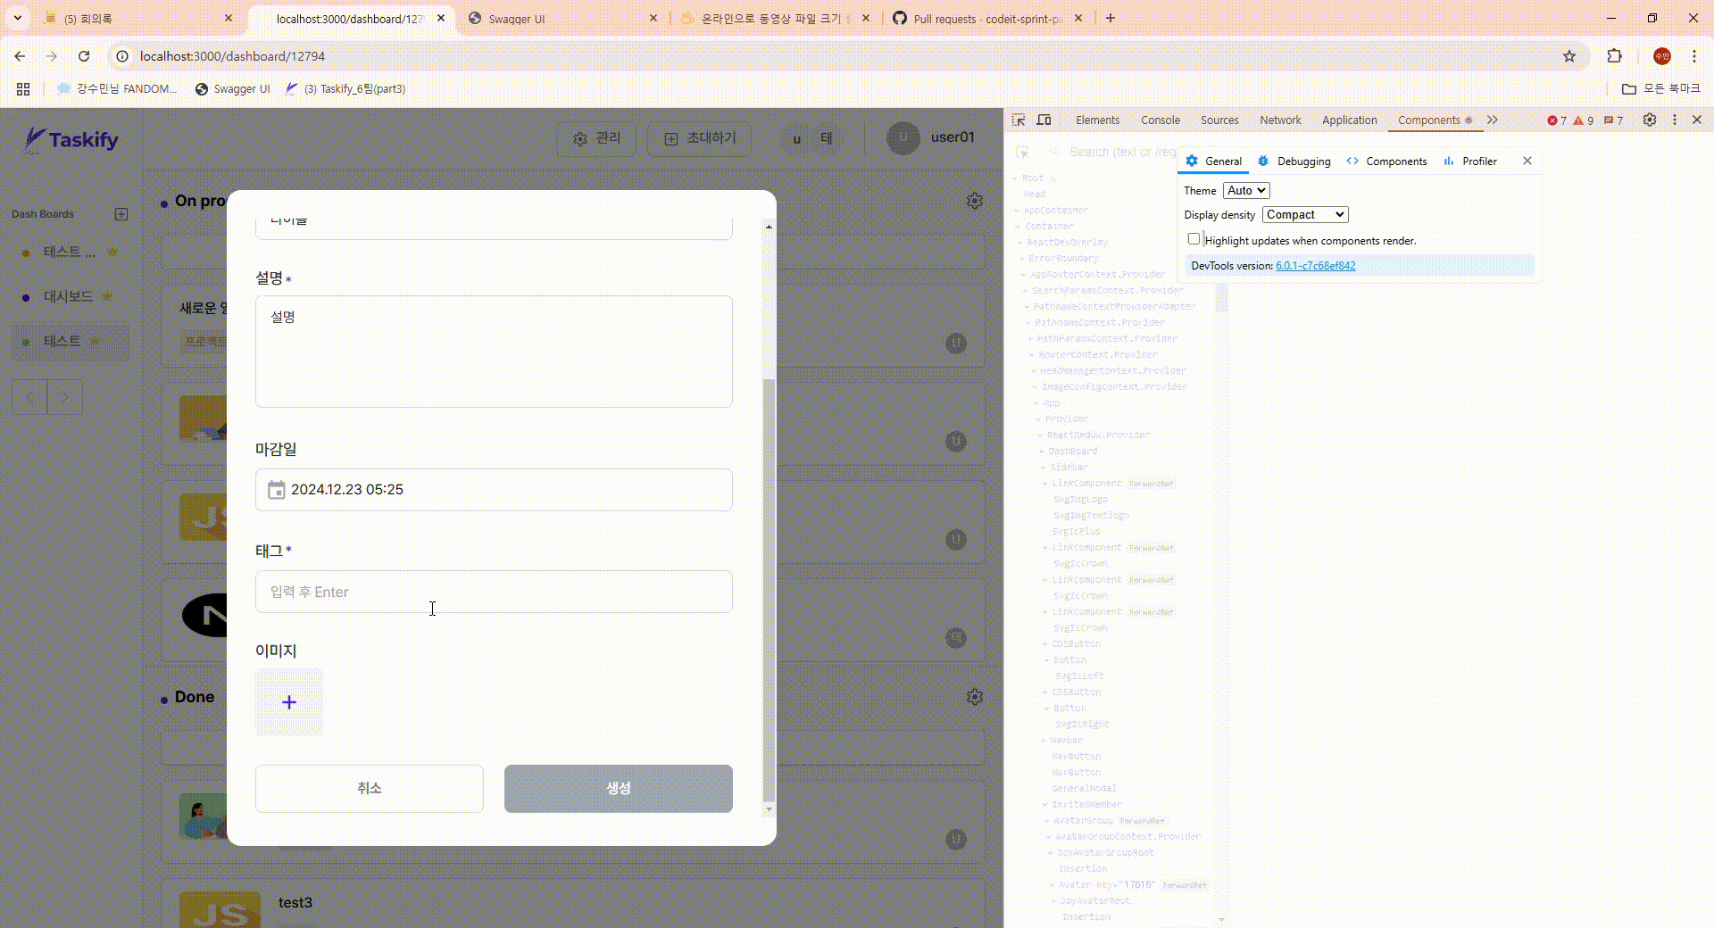Open the Display density Compact dropdown

pyautogui.click(x=1305, y=214)
